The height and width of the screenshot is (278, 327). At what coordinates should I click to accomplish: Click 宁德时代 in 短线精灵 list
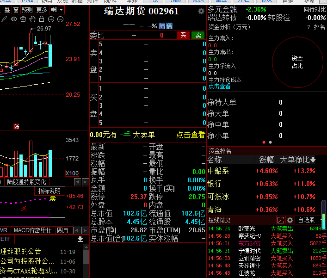(x=249, y=251)
